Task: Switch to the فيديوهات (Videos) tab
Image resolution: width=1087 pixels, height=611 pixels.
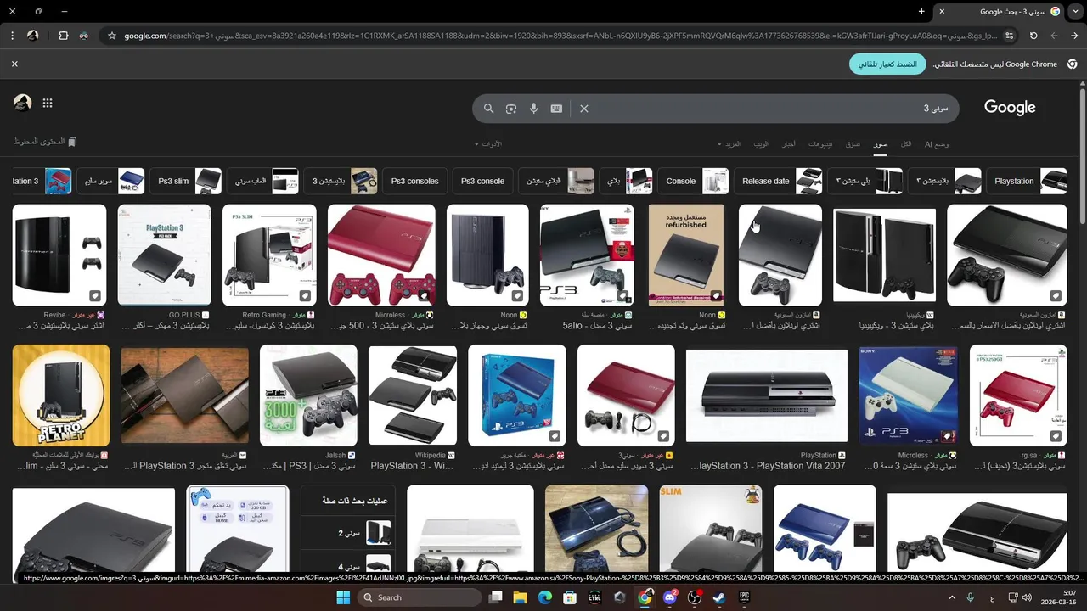Action: [x=820, y=144]
